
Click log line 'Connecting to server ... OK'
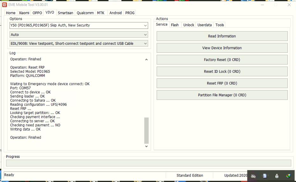[x=32, y=121]
